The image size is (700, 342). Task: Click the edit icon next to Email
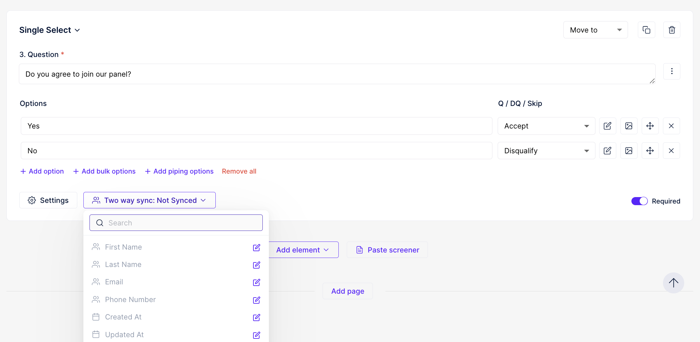tap(257, 282)
